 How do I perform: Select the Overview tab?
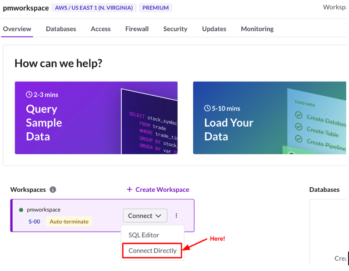click(17, 29)
